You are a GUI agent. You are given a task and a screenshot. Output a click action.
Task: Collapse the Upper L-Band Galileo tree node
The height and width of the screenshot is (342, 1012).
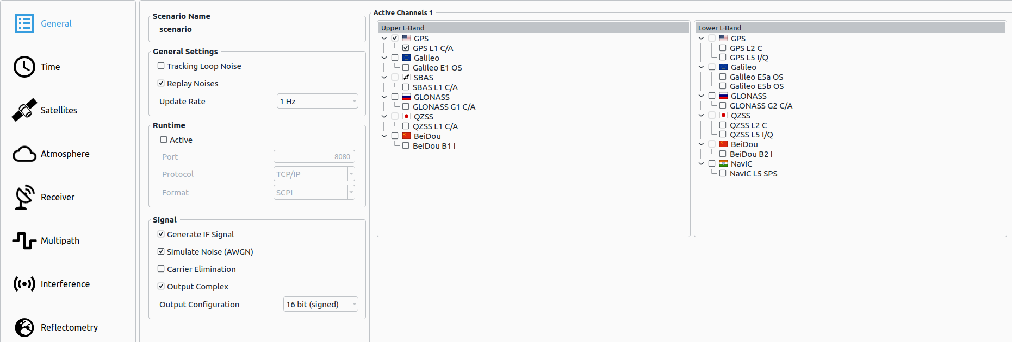click(x=384, y=58)
